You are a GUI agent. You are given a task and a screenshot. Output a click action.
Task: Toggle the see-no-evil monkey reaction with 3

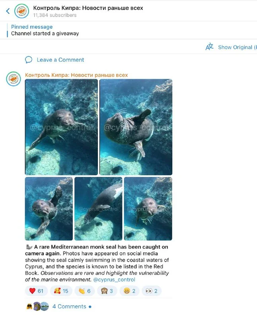tap(107, 291)
